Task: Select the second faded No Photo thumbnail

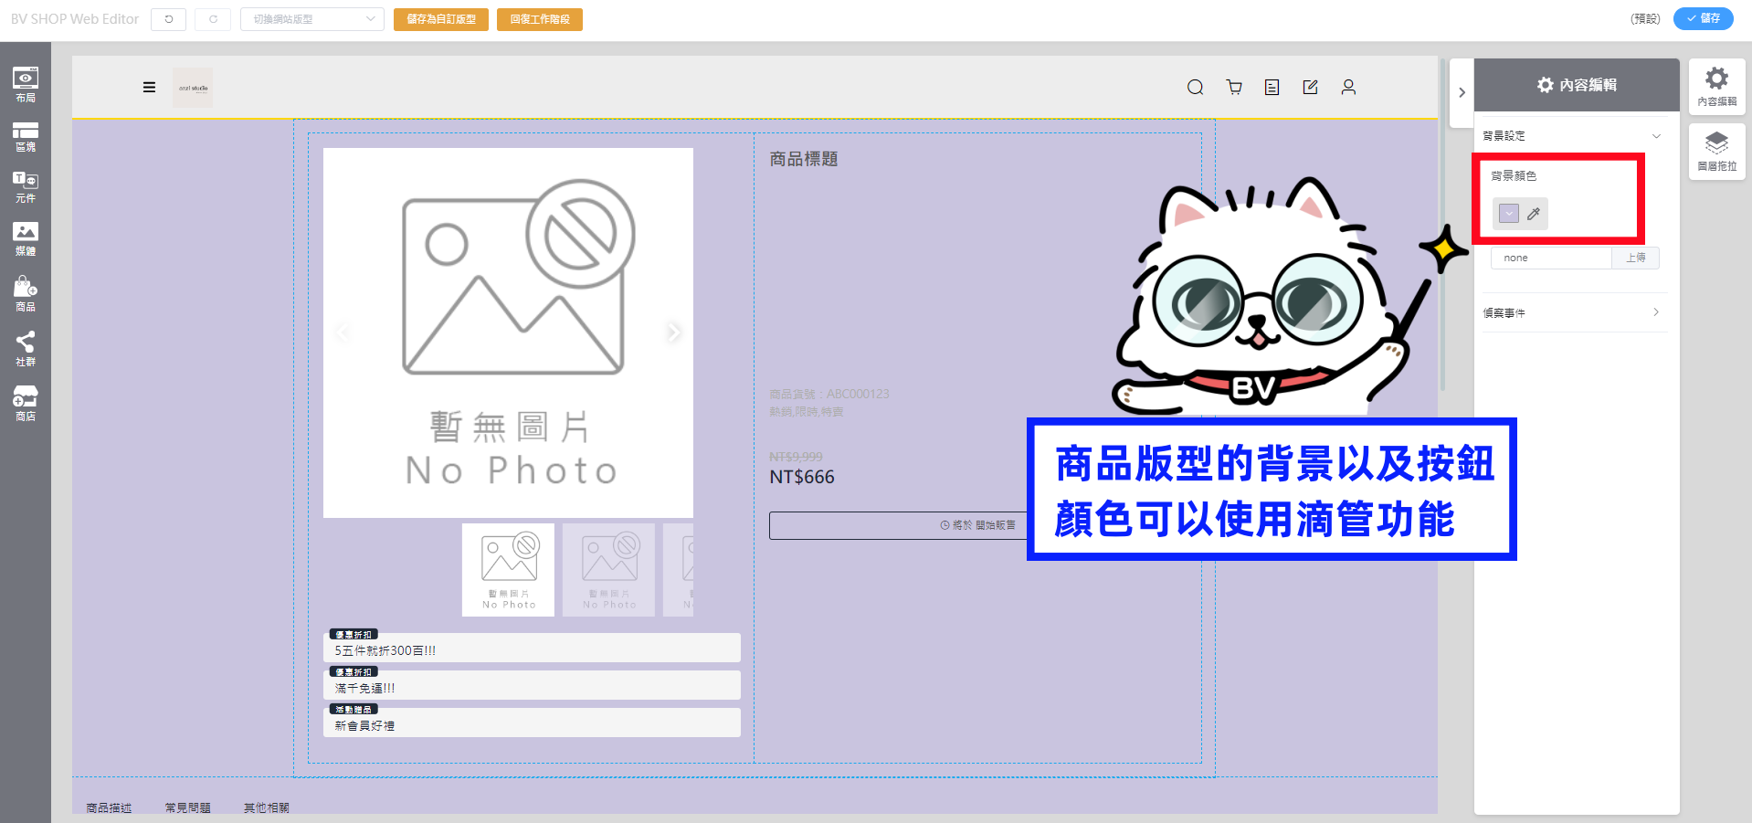Action: pos(608,570)
